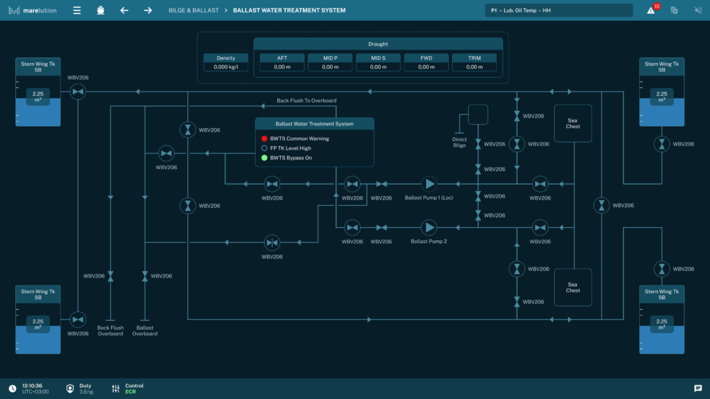Click the icon between alarm bell and speaker
Image resolution: width=710 pixels, height=399 pixels.
click(x=674, y=10)
